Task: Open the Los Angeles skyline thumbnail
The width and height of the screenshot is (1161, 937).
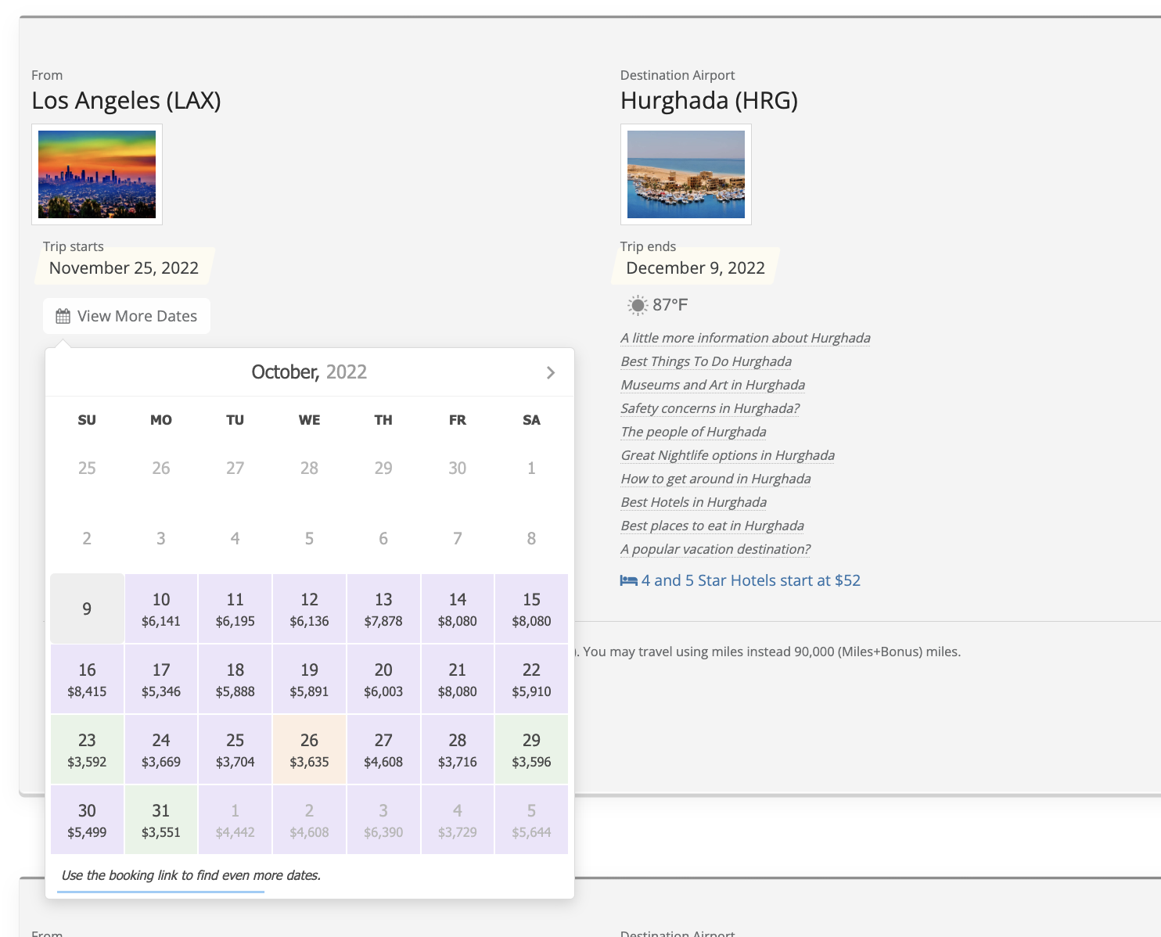Action: pyautogui.click(x=97, y=174)
